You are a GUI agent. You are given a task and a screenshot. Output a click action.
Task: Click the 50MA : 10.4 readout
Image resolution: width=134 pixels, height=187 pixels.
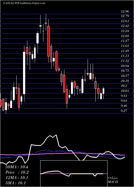click(17, 167)
